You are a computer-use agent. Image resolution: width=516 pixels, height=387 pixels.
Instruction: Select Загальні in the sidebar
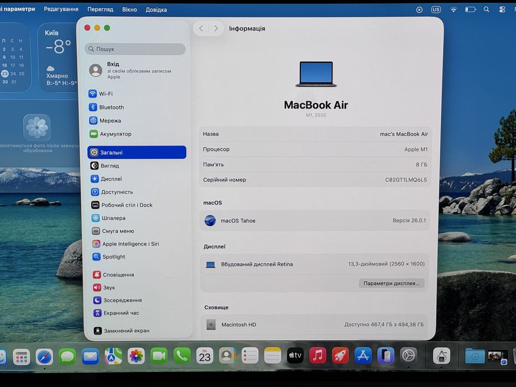coord(137,153)
